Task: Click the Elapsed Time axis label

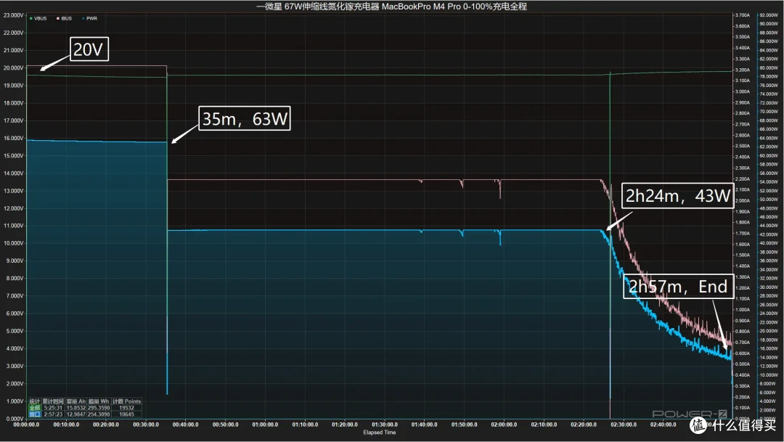Action: coord(380,433)
